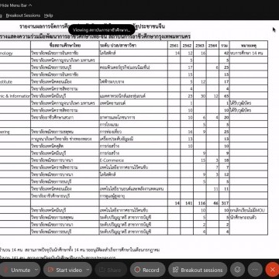Screen dimensions: 279x279
Task: Open audio options arrow beside Unmute
Action: pyautogui.click(x=36, y=270)
